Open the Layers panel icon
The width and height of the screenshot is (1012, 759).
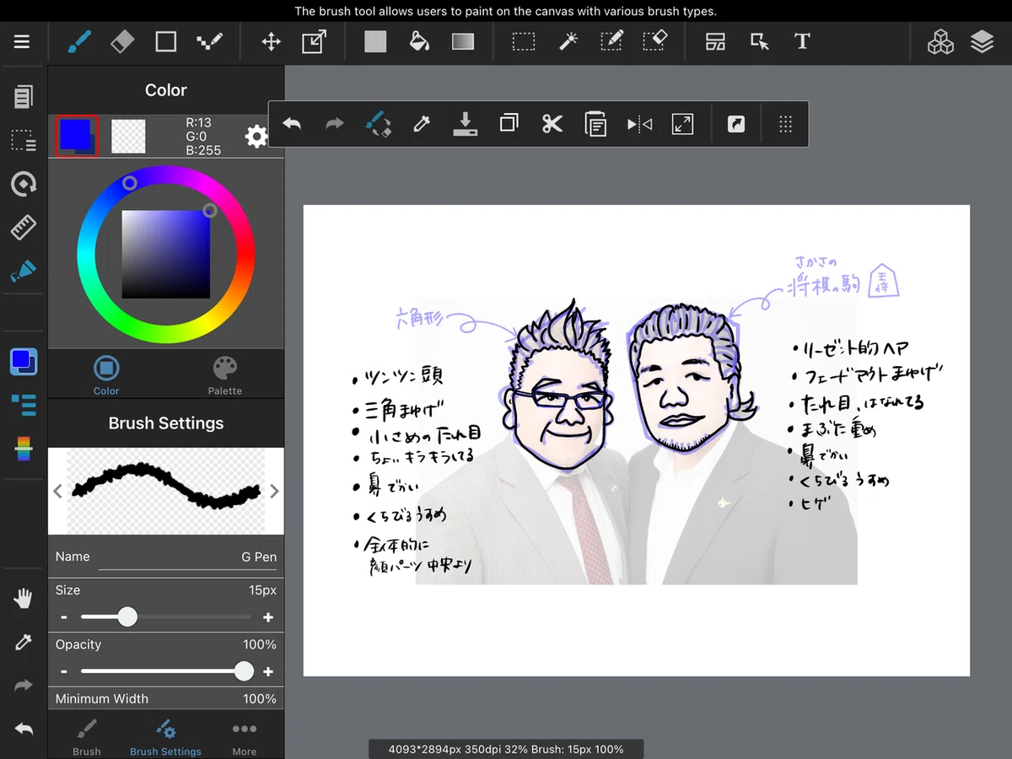coord(982,41)
